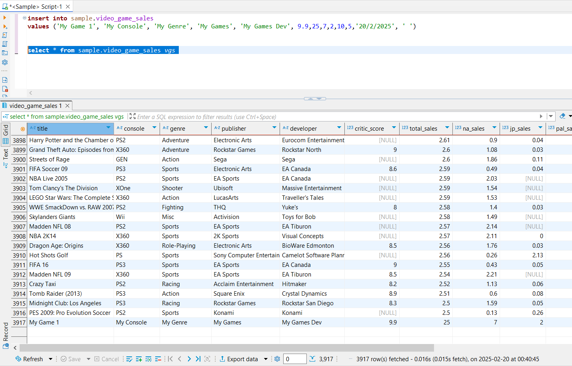Select row number 3917
This screenshot has width=572, height=366.
click(x=19, y=322)
